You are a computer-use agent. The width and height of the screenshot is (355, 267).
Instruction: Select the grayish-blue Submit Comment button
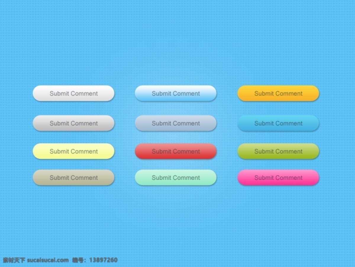pos(176,123)
